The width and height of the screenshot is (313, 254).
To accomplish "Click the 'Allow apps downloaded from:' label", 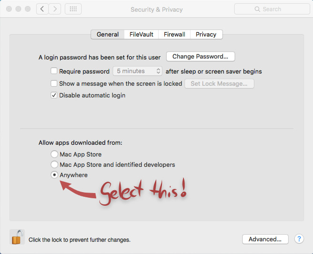I will 80,143.
